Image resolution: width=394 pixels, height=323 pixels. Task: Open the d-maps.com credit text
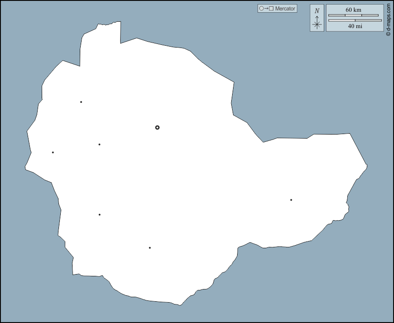point(388,17)
